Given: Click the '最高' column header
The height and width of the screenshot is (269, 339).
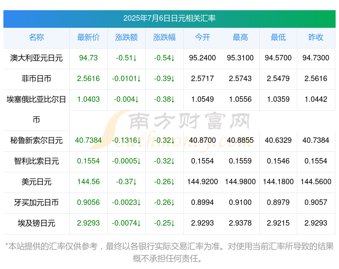Looking at the screenshot, I should 240,37.
